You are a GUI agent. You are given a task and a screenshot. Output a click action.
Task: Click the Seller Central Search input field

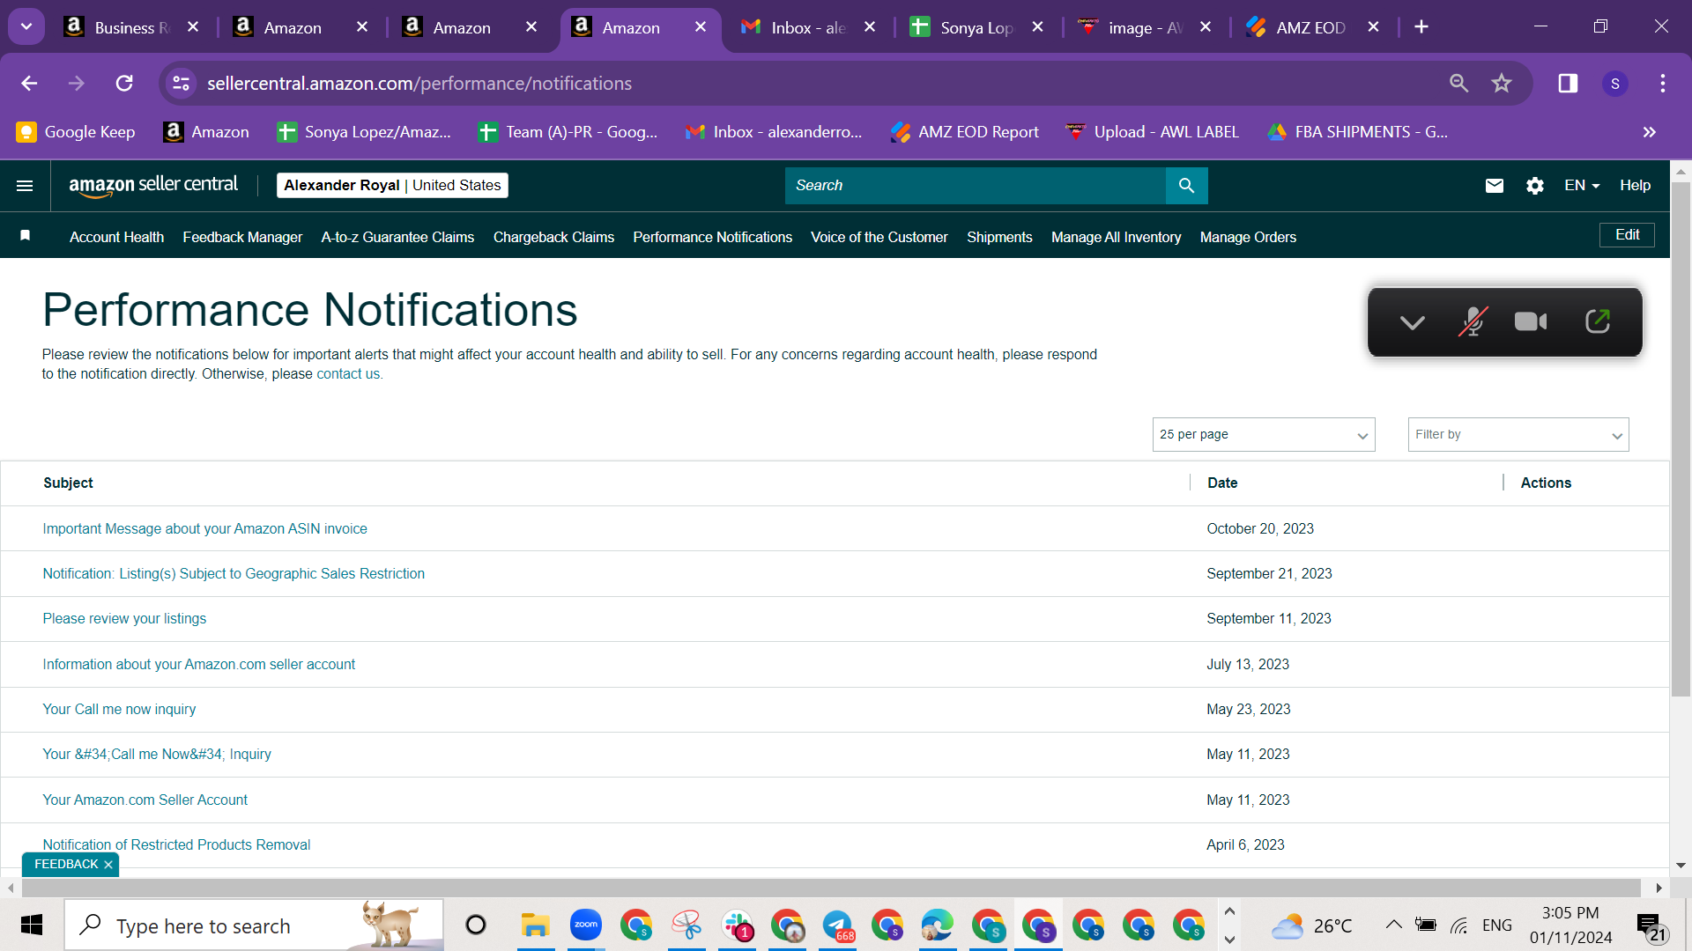pos(975,186)
